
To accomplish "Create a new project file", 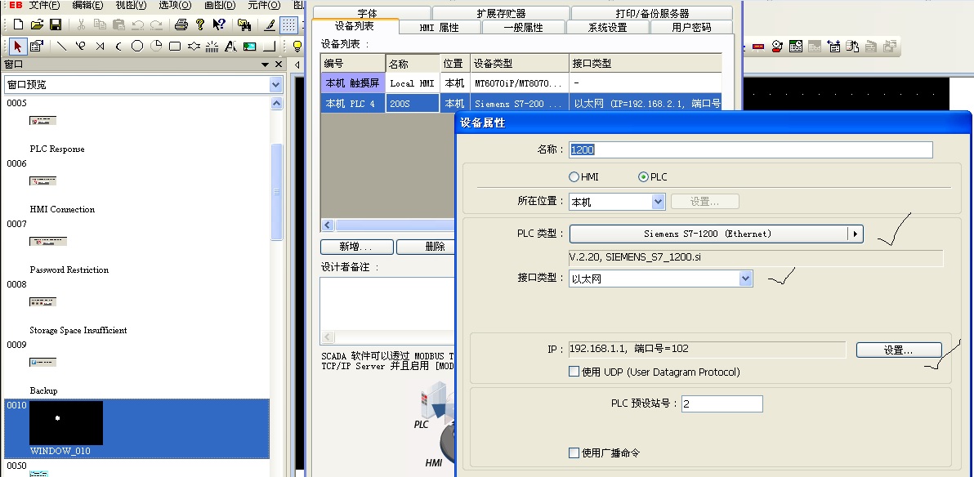I will pos(18,25).
